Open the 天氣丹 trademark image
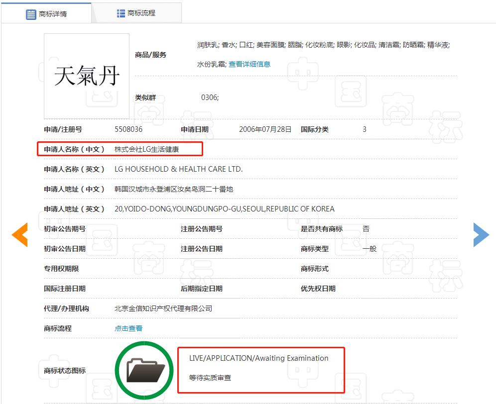The width and height of the screenshot is (496, 404). pyautogui.click(x=87, y=76)
